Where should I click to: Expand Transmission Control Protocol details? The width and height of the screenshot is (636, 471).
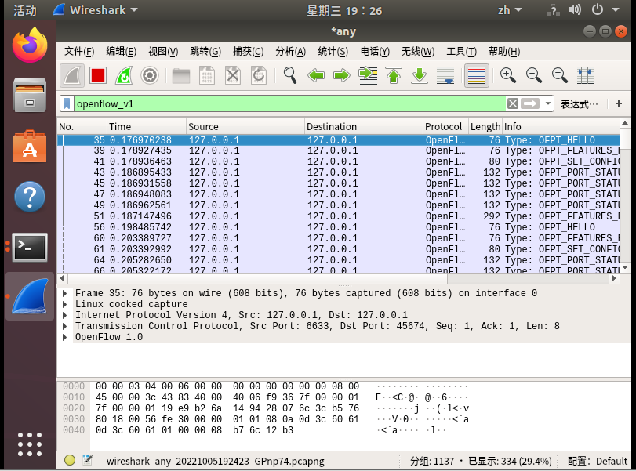pos(65,326)
